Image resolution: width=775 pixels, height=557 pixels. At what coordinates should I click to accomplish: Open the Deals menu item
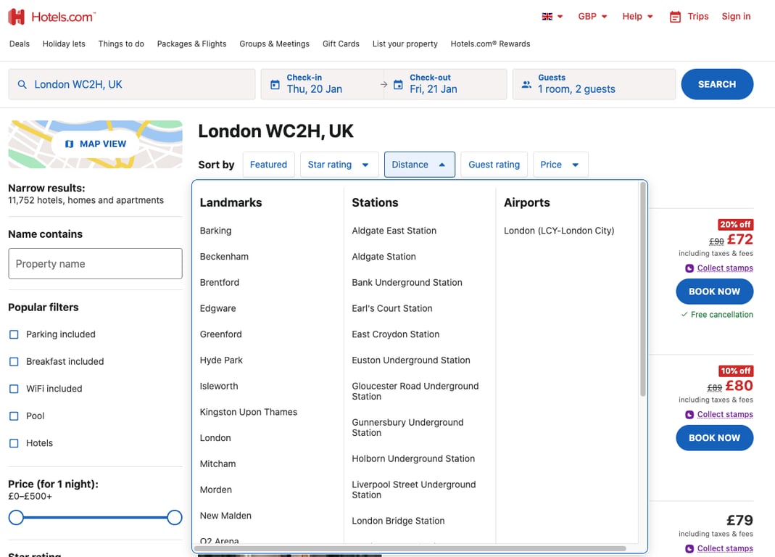[x=20, y=44]
